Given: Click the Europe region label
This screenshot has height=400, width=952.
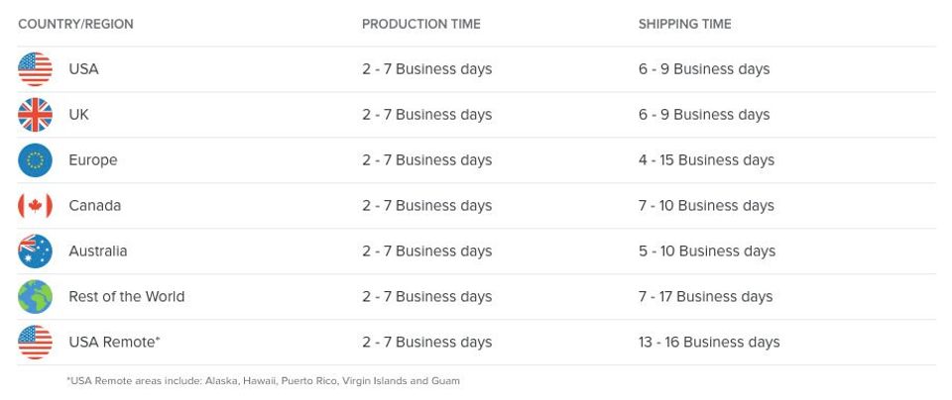Looking at the screenshot, I should [92, 160].
